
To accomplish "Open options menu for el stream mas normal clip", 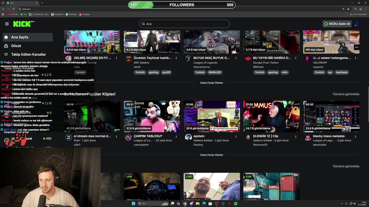I will pyautogui.click(x=116, y=136).
